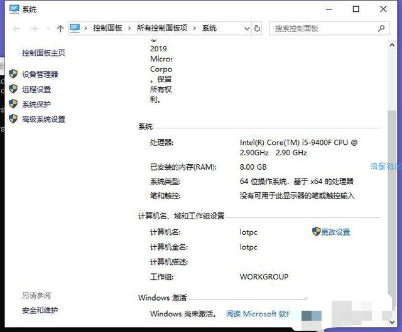This screenshot has height=332, width=402.
Task: Click the computer icon in address bar
Action: [x=75, y=28]
